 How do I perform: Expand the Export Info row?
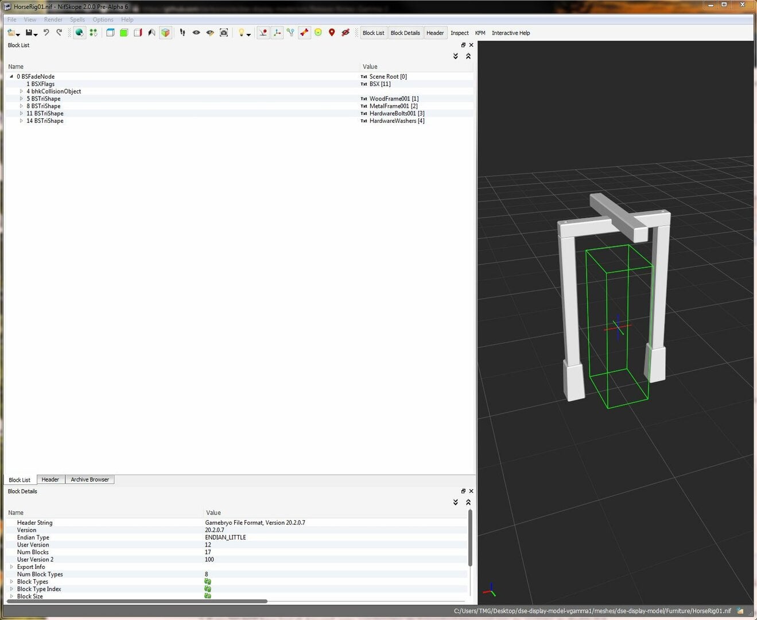pos(11,567)
